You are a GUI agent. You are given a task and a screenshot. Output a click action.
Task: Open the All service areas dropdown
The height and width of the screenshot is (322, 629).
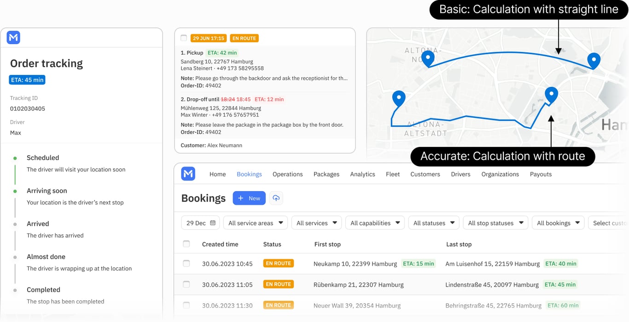pyautogui.click(x=256, y=223)
